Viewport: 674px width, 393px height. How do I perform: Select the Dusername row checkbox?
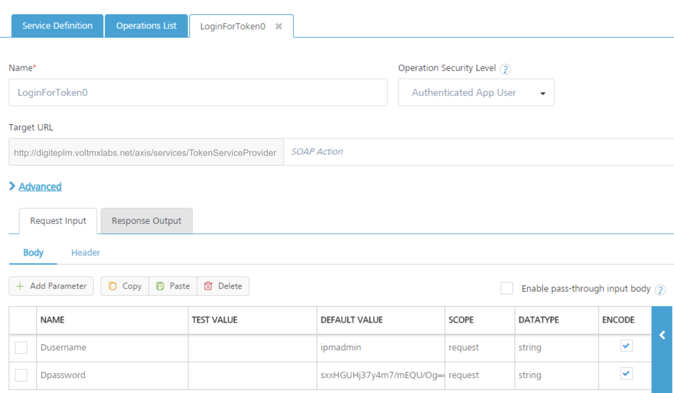pyautogui.click(x=21, y=347)
